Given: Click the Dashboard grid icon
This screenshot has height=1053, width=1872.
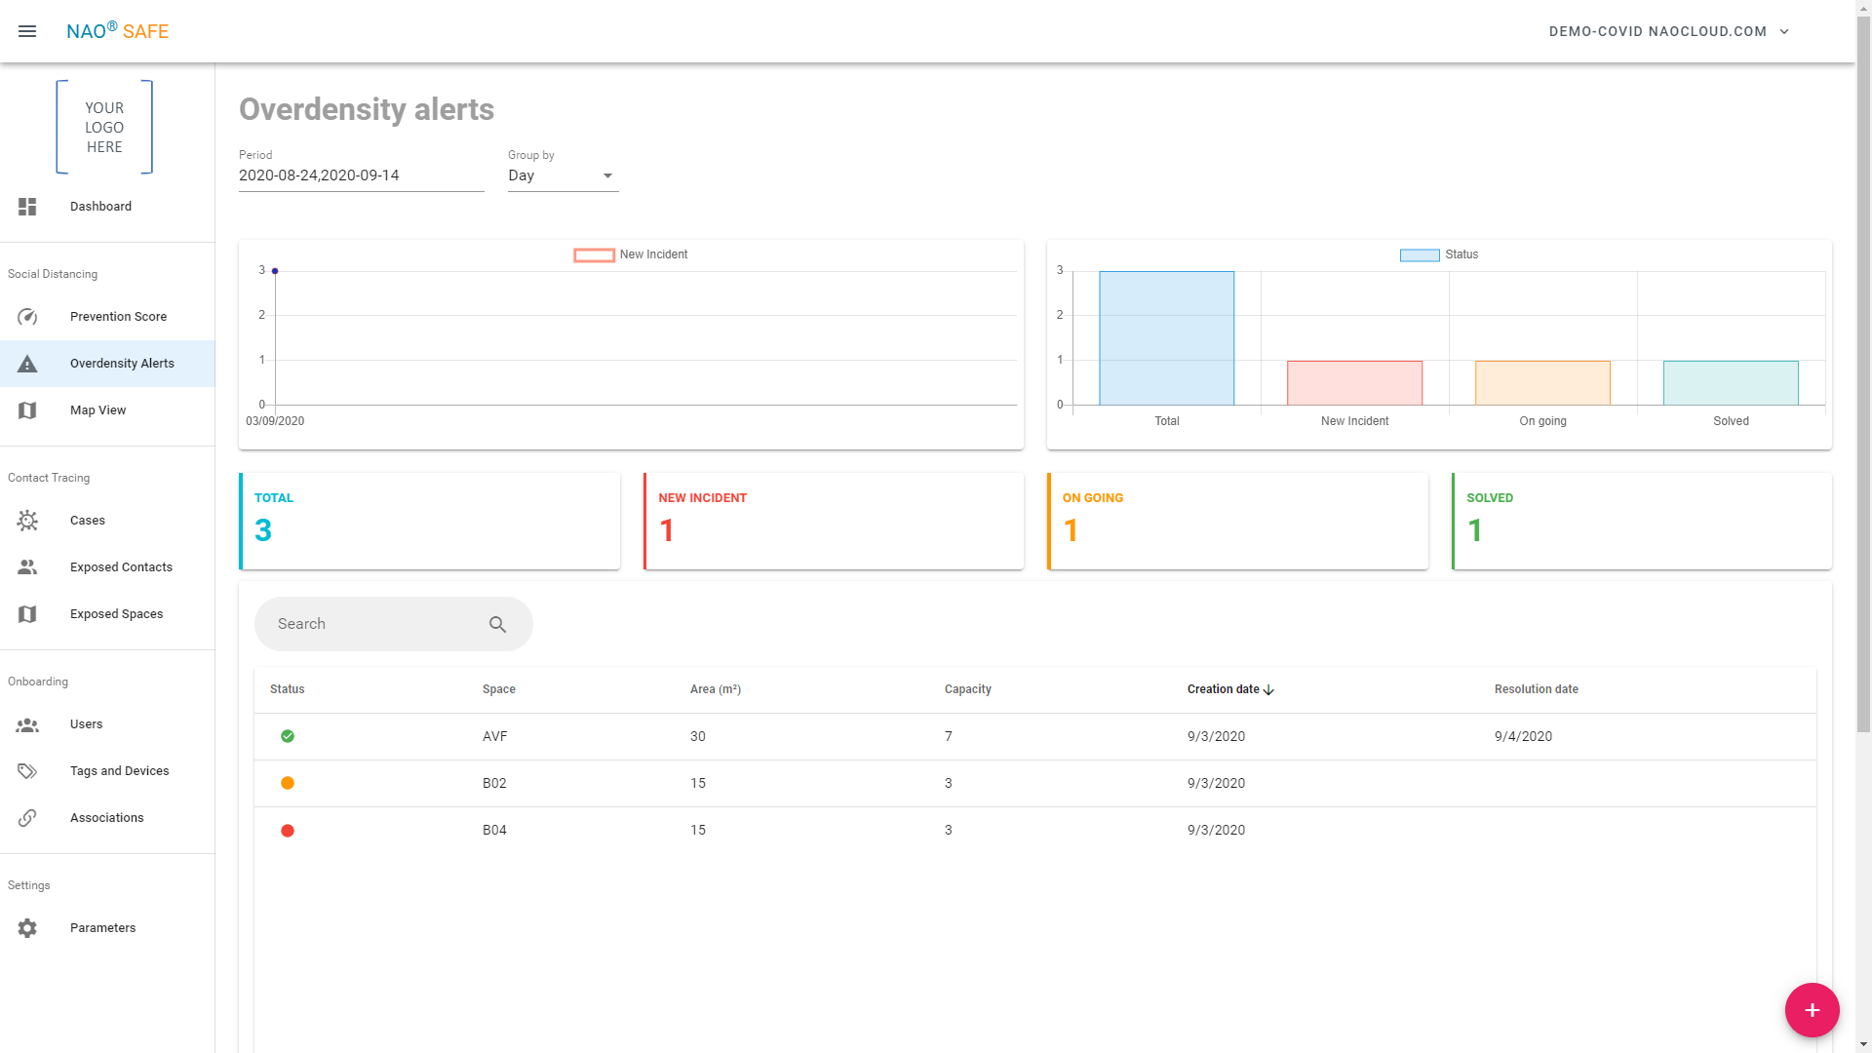Looking at the screenshot, I should click(27, 207).
